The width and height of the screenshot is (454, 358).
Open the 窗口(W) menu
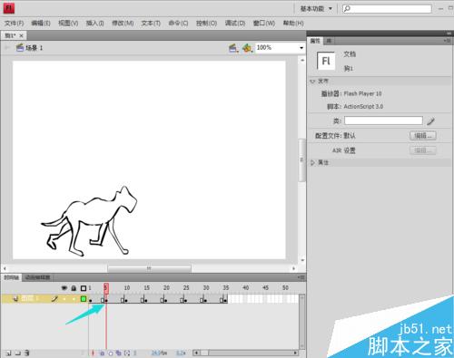click(264, 23)
